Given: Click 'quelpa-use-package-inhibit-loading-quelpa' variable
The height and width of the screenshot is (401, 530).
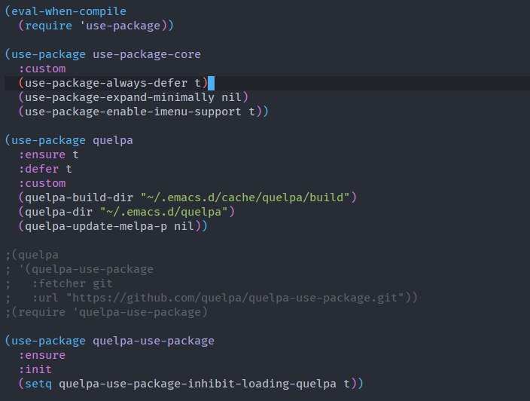Looking at the screenshot, I should [197, 384].
